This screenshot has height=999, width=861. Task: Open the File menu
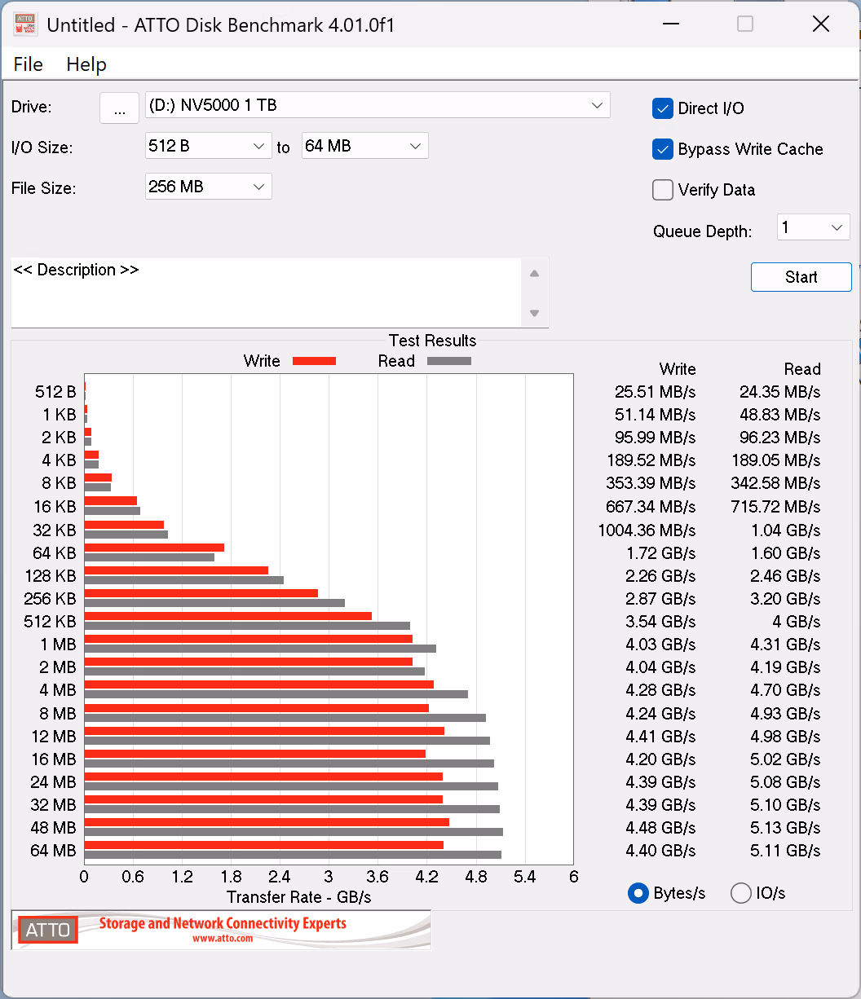[29, 64]
